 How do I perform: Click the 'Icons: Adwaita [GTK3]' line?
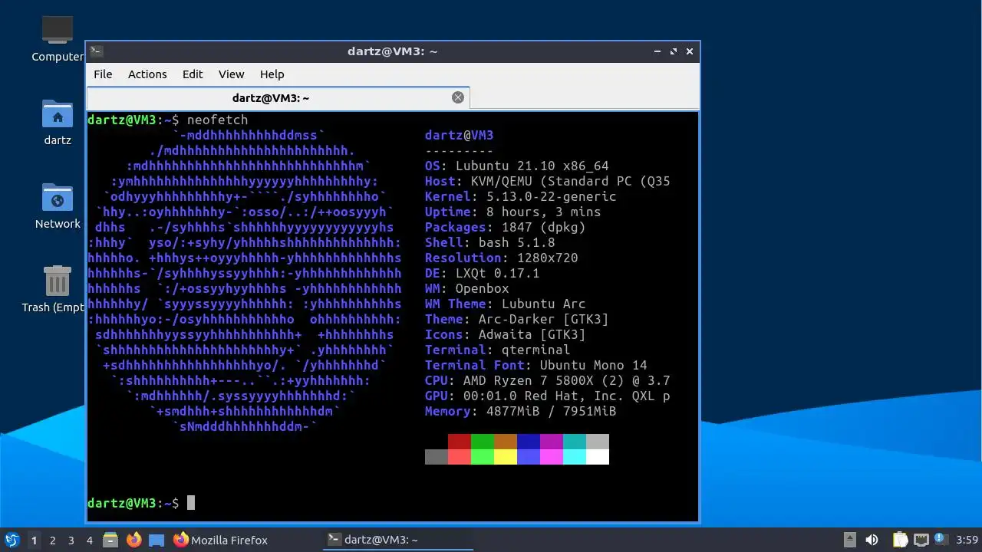(506, 334)
